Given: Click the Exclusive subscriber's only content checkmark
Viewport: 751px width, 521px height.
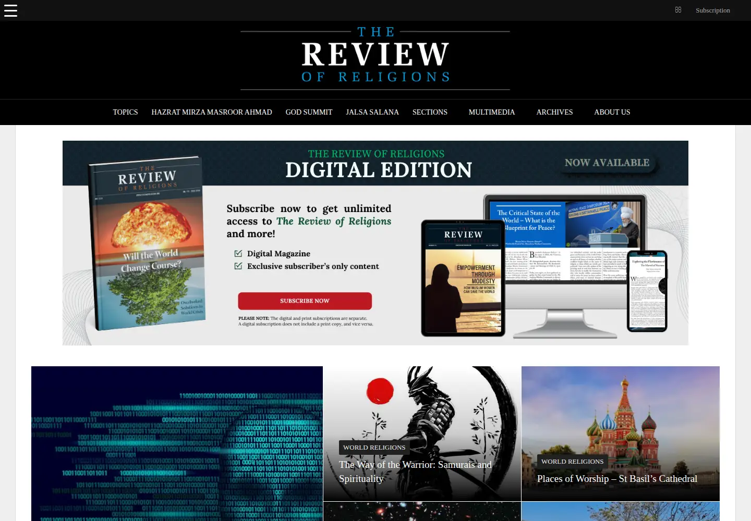Looking at the screenshot, I should (238, 266).
